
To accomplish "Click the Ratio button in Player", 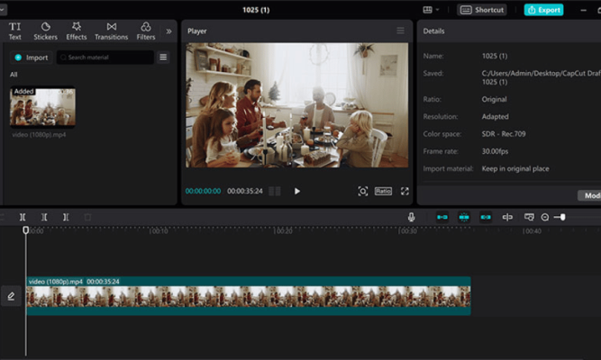I will tap(383, 191).
